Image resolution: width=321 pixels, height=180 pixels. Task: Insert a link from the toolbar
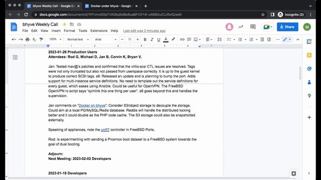click(182, 39)
